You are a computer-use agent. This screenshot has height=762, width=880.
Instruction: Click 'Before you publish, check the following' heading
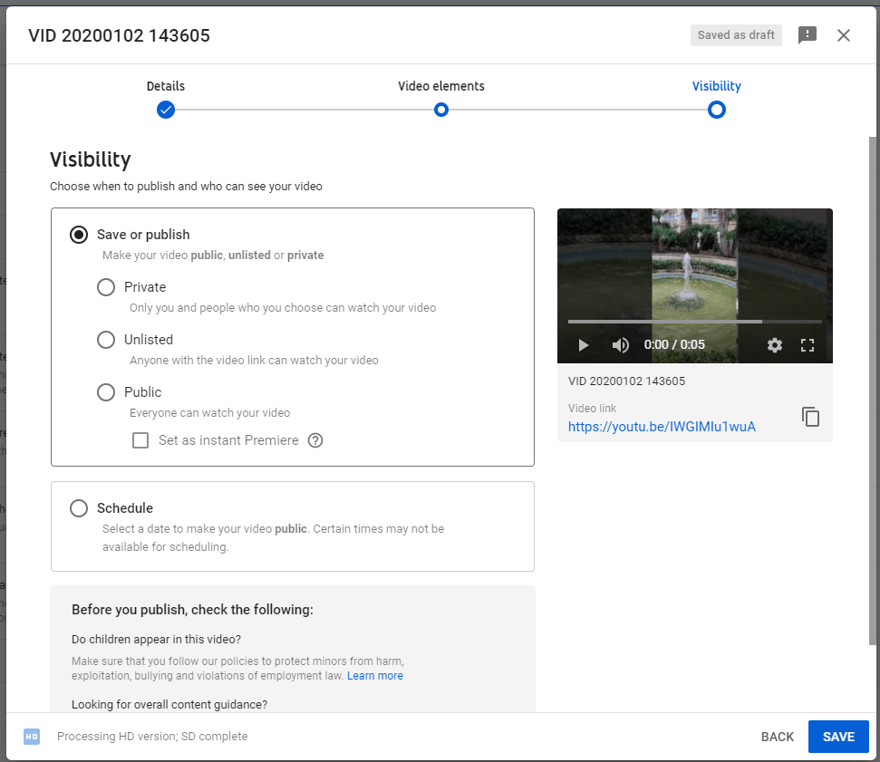pyautogui.click(x=192, y=610)
